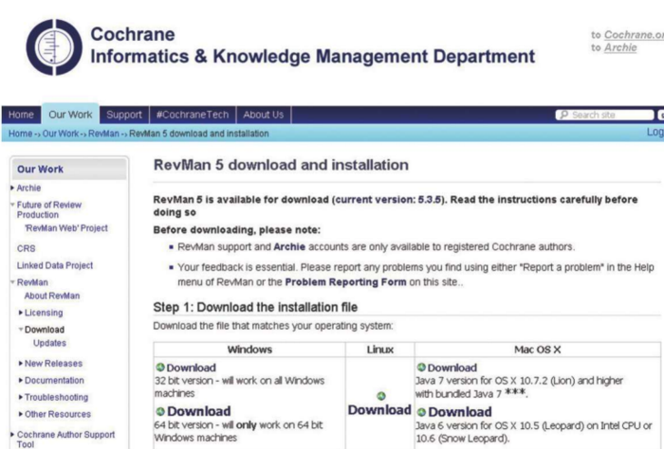Open the #CochraneTech navigation tab
This screenshot has width=664, height=449.
[193, 115]
